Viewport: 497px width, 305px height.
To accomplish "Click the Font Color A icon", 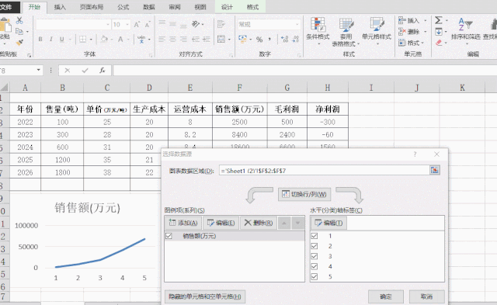I will 120,40.
